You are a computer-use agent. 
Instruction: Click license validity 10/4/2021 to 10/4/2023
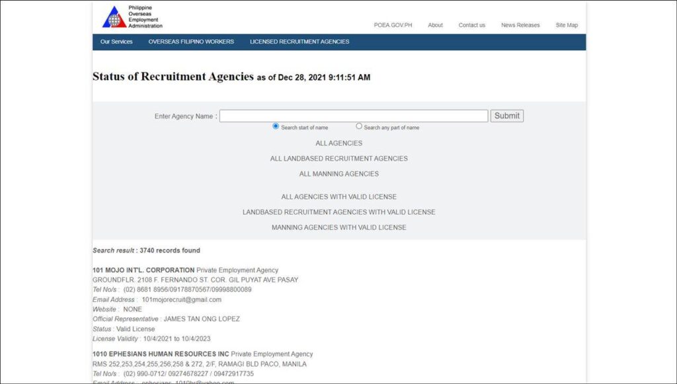(x=177, y=338)
